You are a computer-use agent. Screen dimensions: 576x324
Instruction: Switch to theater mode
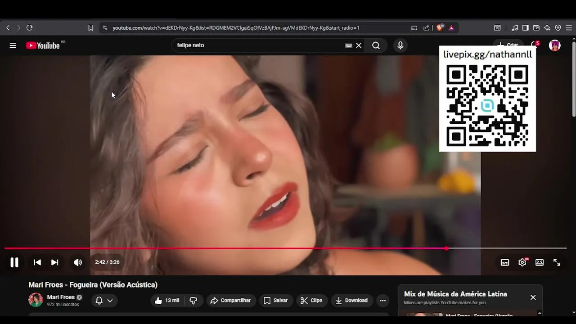tap(540, 262)
